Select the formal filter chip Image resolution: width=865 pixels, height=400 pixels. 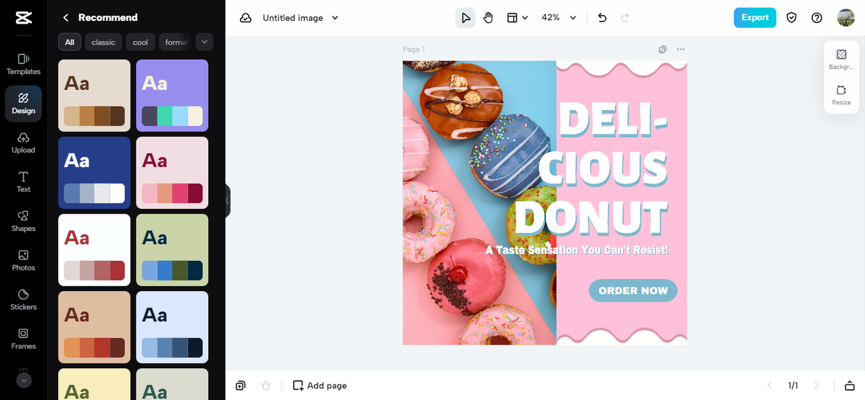176,42
